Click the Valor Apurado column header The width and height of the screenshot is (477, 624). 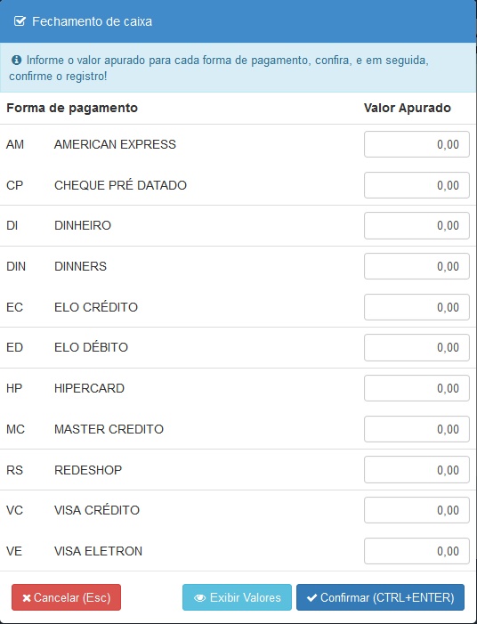407,108
